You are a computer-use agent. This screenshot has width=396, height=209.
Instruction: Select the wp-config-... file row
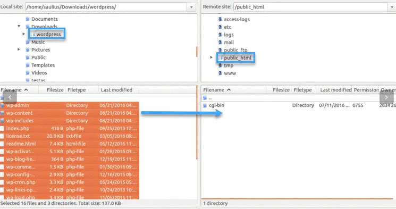tap(70, 174)
